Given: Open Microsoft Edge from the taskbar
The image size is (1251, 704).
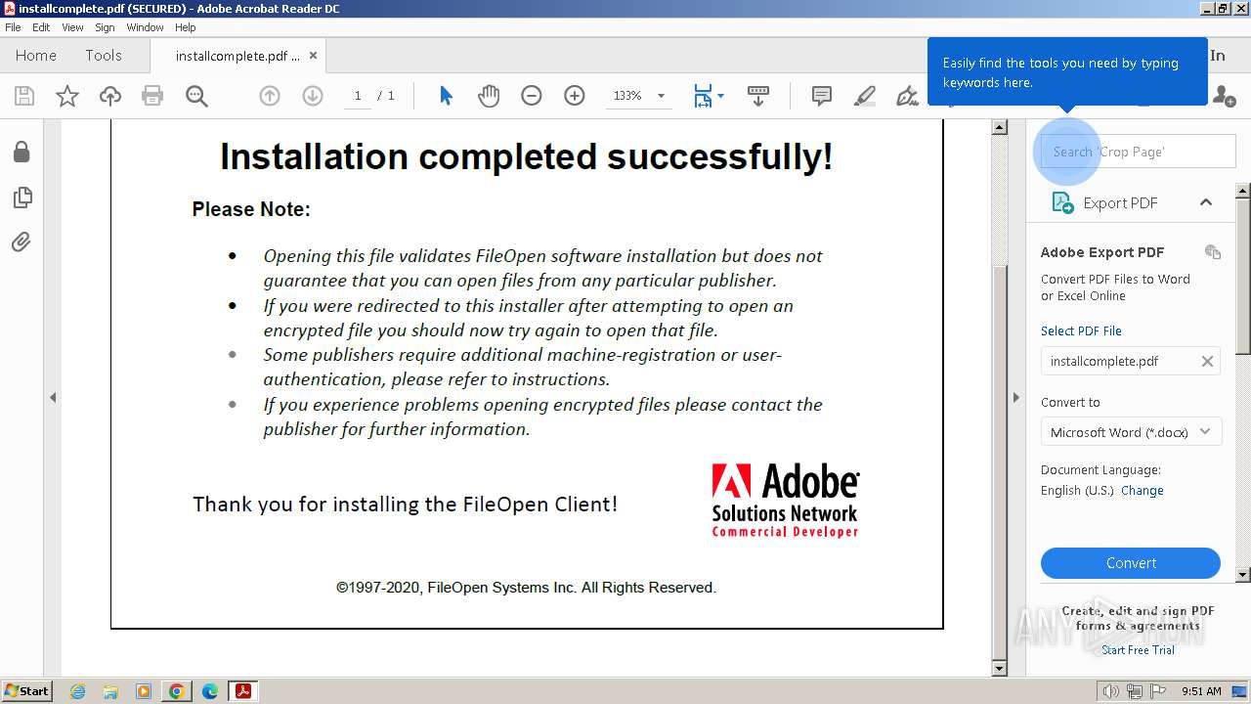Looking at the screenshot, I should point(210,691).
